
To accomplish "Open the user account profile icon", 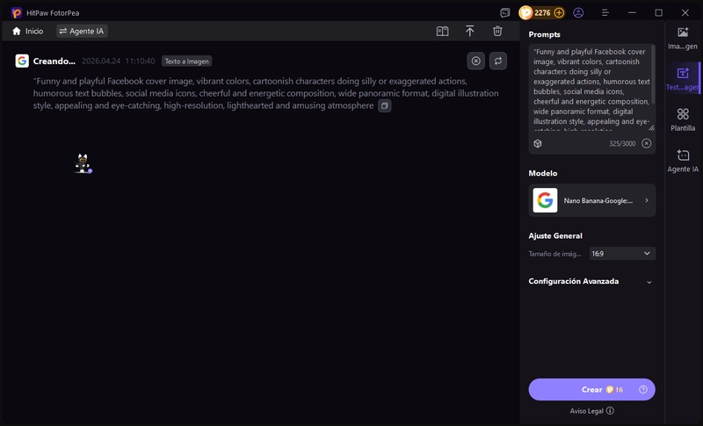I will (578, 13).
